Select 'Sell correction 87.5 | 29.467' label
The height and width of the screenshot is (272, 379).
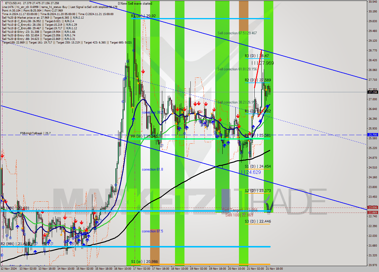[237, 33]
